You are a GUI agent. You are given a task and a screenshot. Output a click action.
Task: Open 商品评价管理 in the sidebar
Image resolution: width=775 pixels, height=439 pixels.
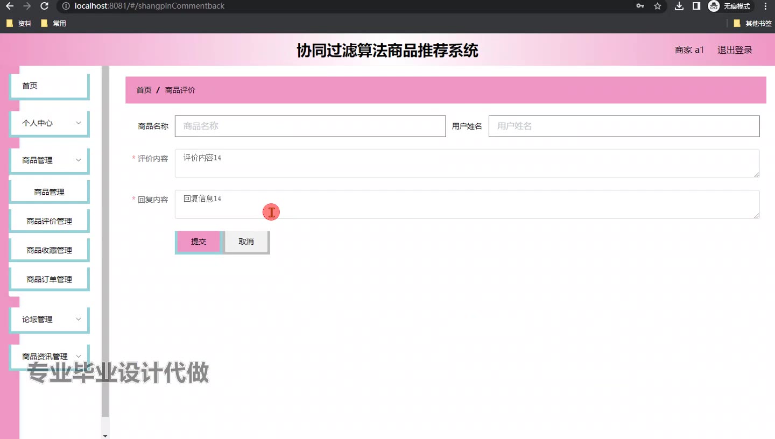pos(50,221)
